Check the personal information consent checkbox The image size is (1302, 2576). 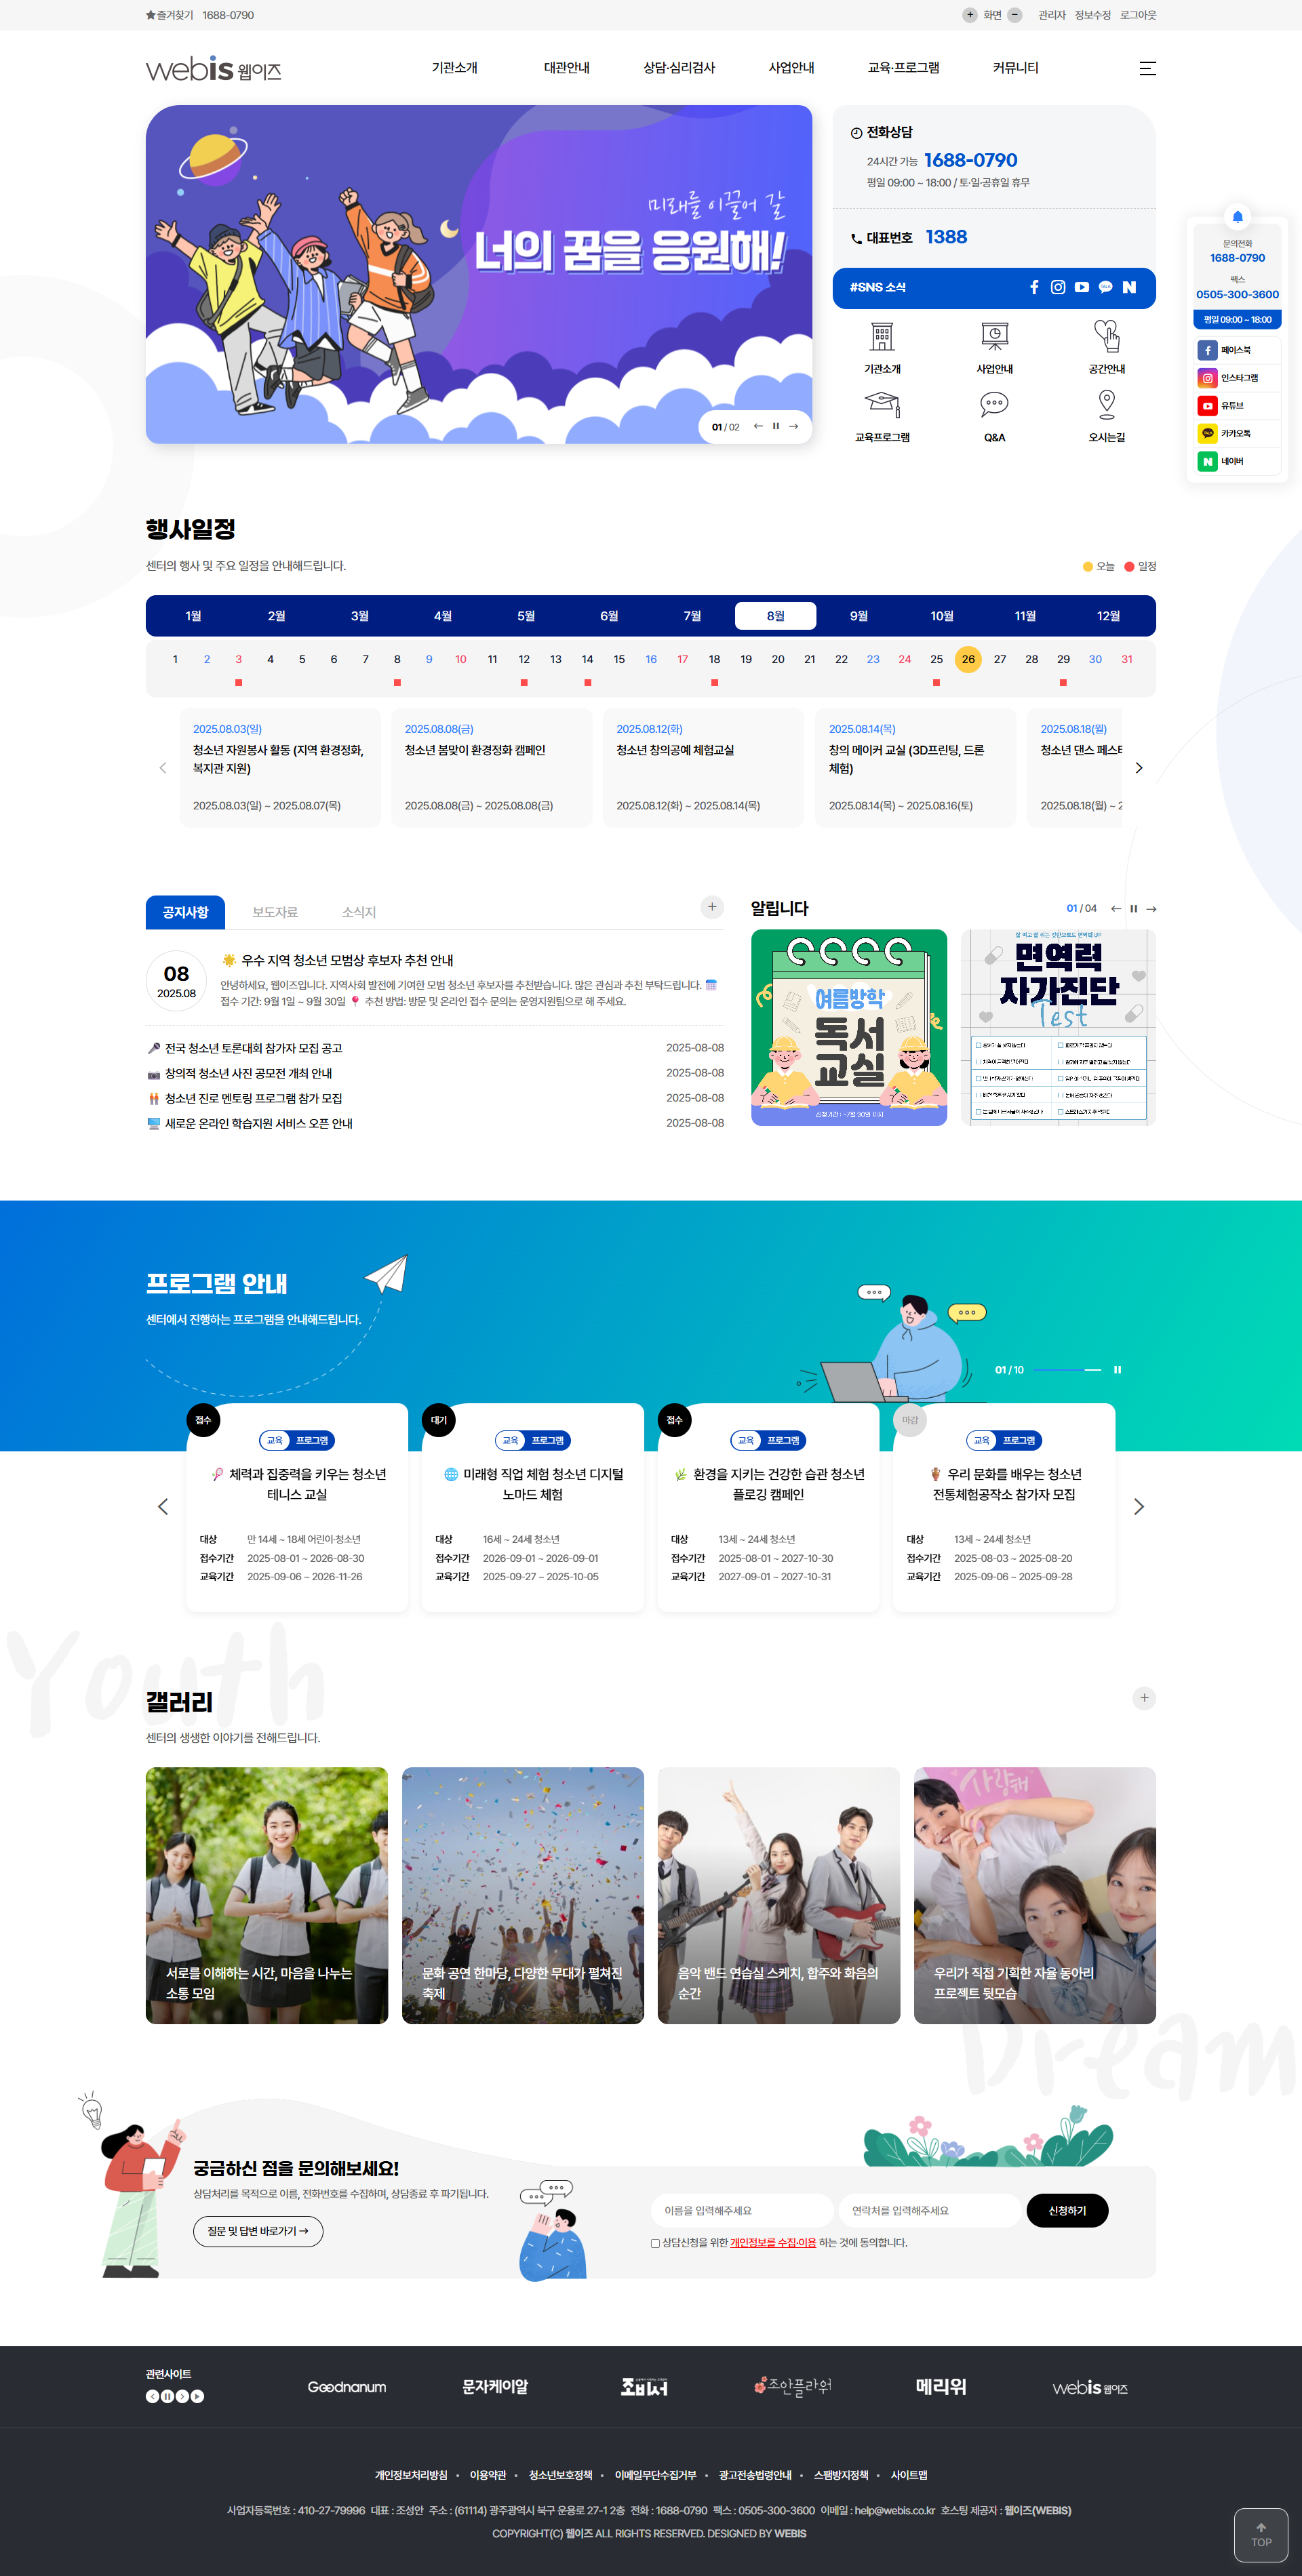point(655,2243)
